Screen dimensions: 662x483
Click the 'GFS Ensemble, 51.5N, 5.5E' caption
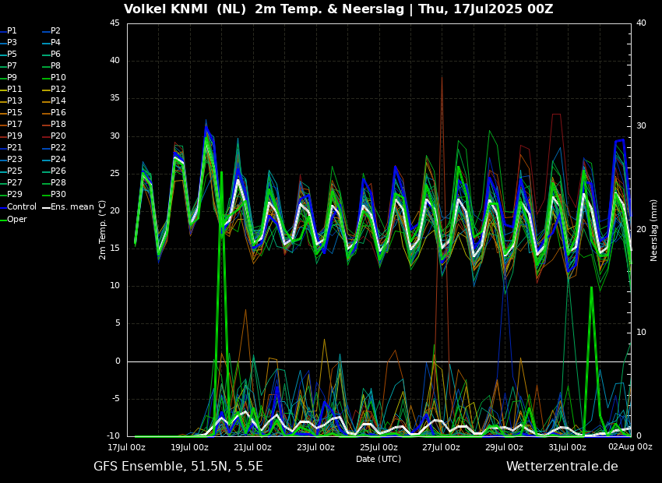pos(178,467)
